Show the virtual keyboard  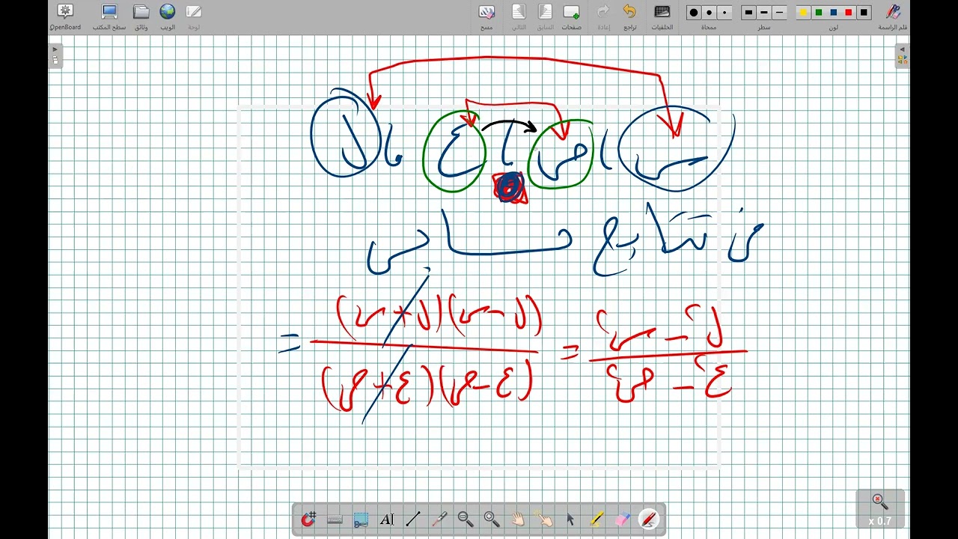335,519
